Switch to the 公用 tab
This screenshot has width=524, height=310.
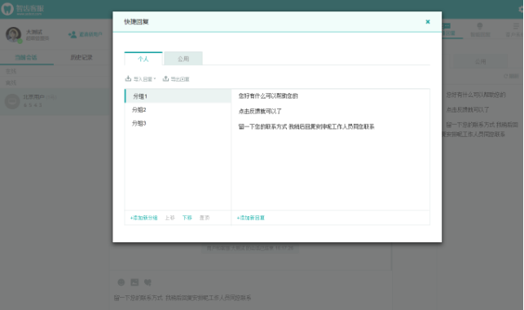click(x=183, y=59)
